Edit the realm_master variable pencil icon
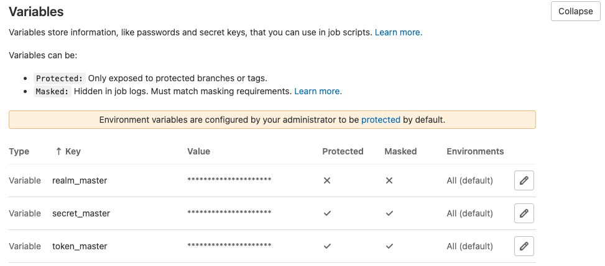 click(524, 180)
